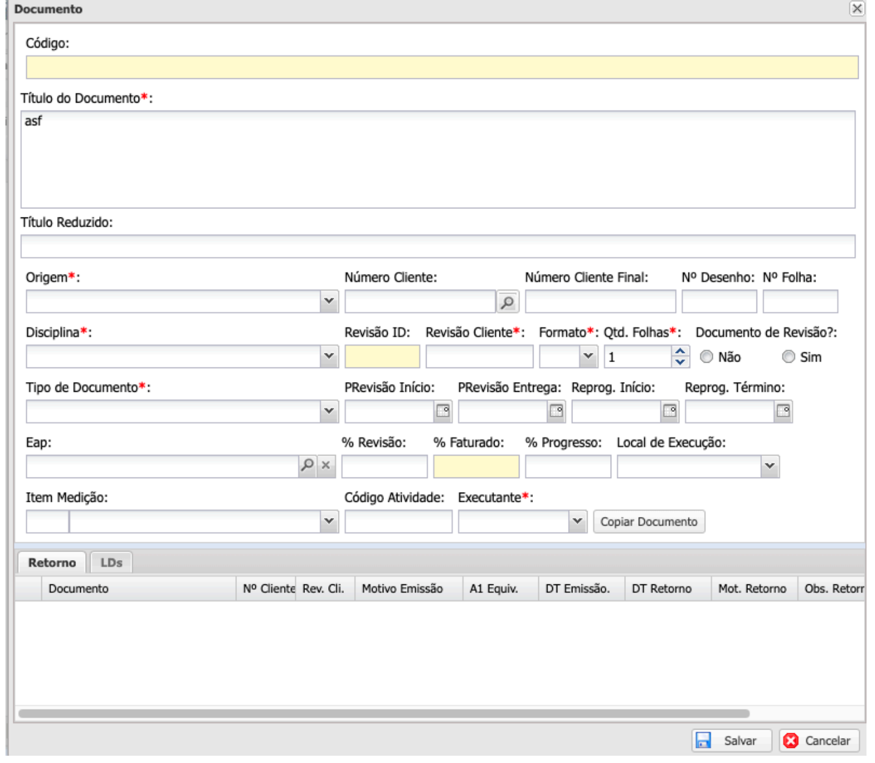Open the Reprog. Início calendar picker
Image resolution: width=875 pixels, height=763 pixels.
point(670,412)
